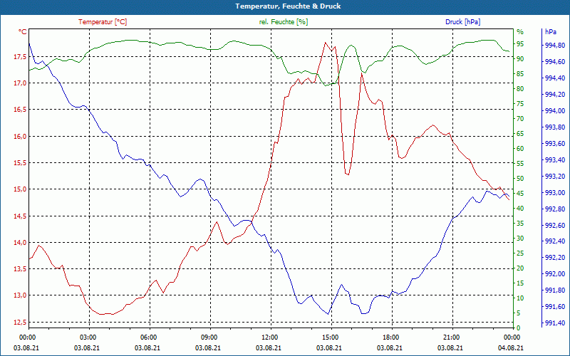The image size is (570, 356).
Task: Click the '15,5' temperature axis value
Action: (20, 163)
